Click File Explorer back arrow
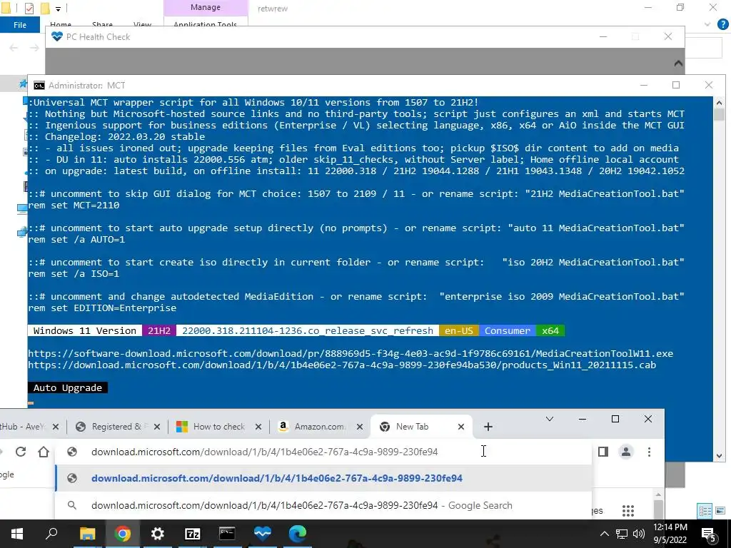731x548 pixels. coord(14,48)
